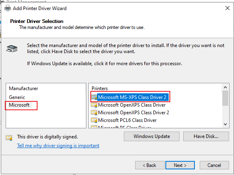
Task: Click the scroll-down arrow of the Printers list
Action: [226, 124]
